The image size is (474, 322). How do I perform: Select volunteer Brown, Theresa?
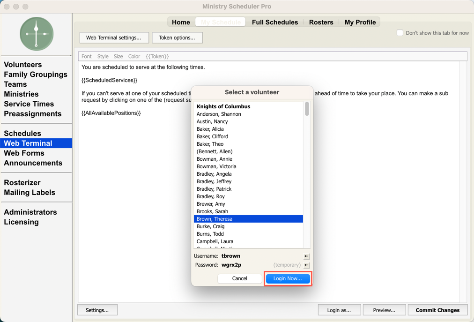pos(249,219)
